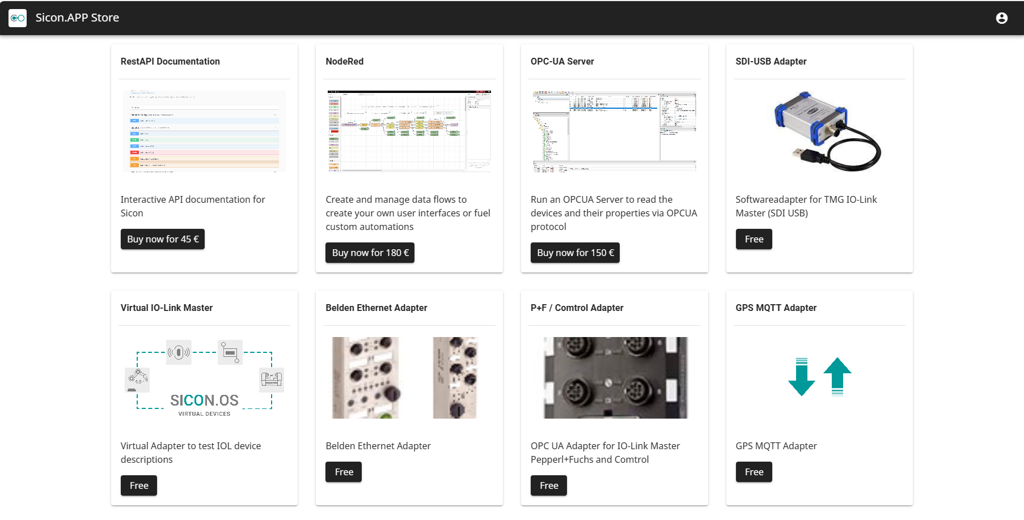Open the RestAPI Documentation preview image
The height and width of the screenshot is (520, 1024).
click(204, 131)
